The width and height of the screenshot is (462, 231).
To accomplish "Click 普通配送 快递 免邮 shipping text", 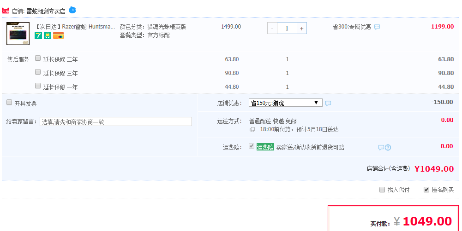I will pyautogui.click(x=273, y=121).
